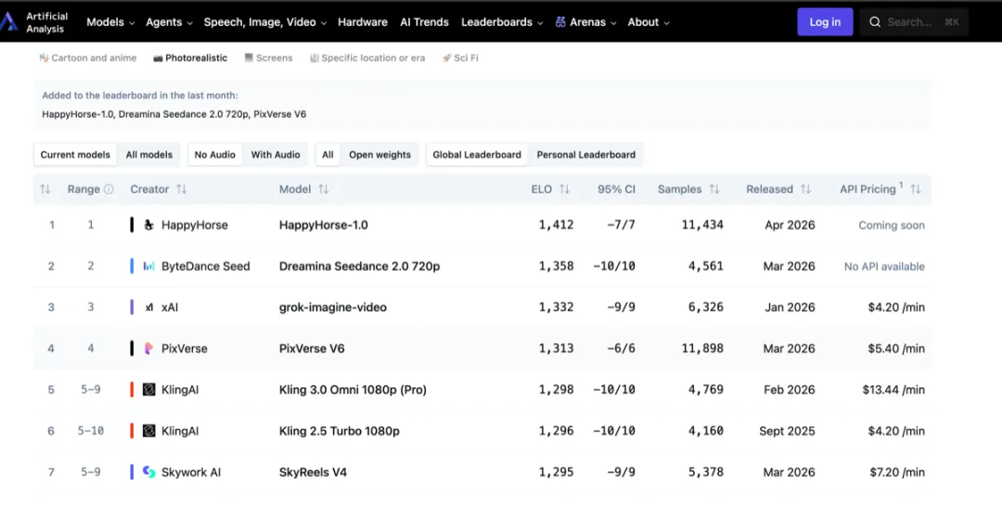Image resolution: width=1002 pixels, height=505 pixels.
Task: Click the HappyHorse creator logo icon
Action: point(148,225)
